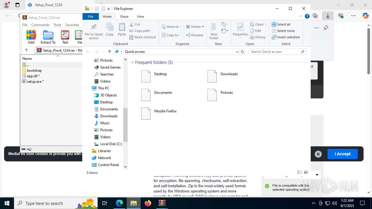Go up one level in File Explorer

(109, 52)
